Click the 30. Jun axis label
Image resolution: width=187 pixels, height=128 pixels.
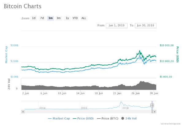[x=154, y=93]
